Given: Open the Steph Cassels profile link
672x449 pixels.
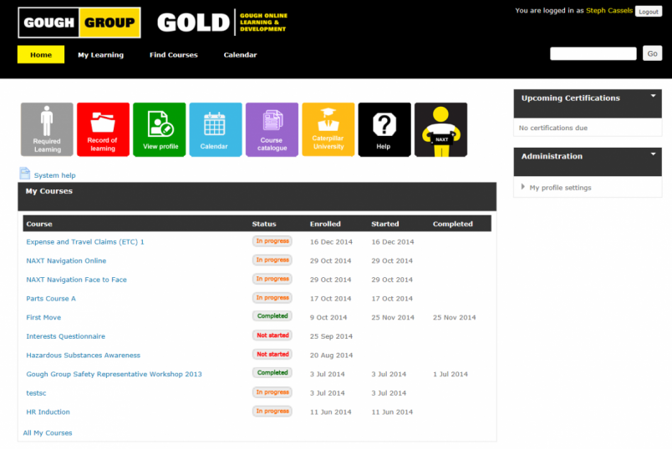Looking at the screenshot, I should (x=609, y=11).
